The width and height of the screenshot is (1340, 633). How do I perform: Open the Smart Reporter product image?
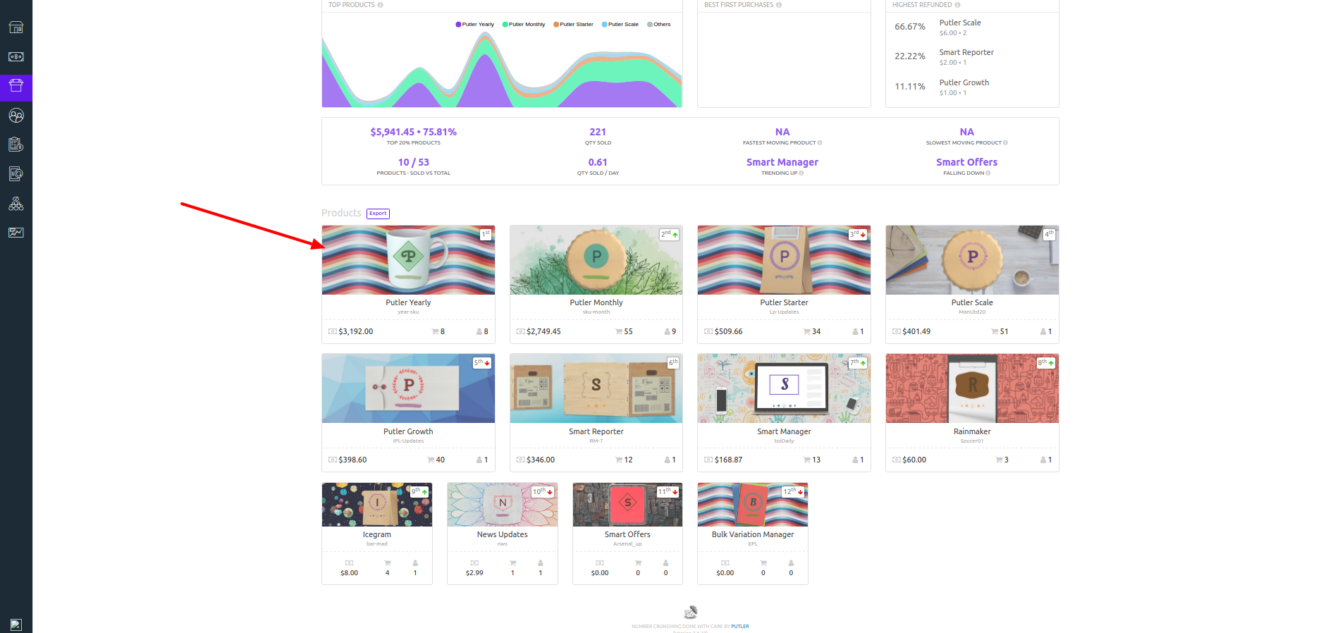pos(596,388)
